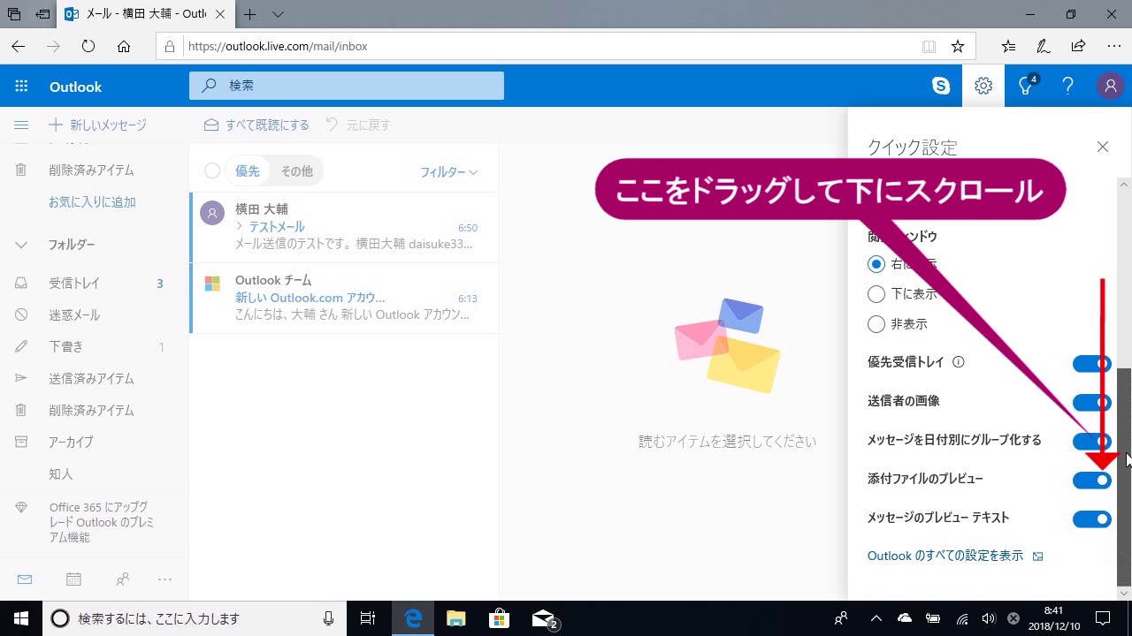Open Windows Start menu
This screenshot has width=1132, height=636.
(20, 618)
